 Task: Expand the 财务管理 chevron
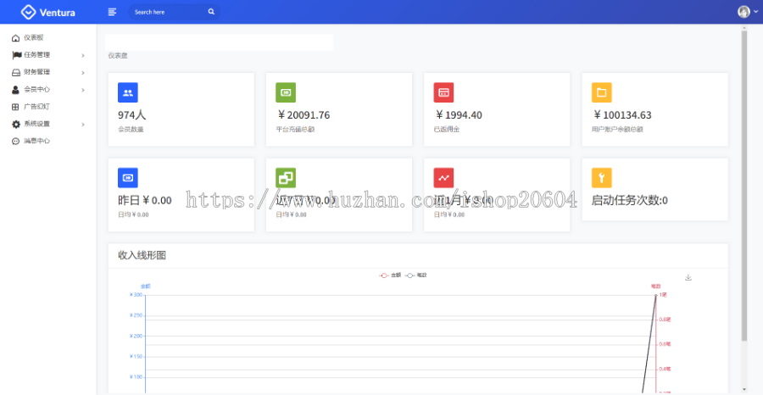point(83,73)
